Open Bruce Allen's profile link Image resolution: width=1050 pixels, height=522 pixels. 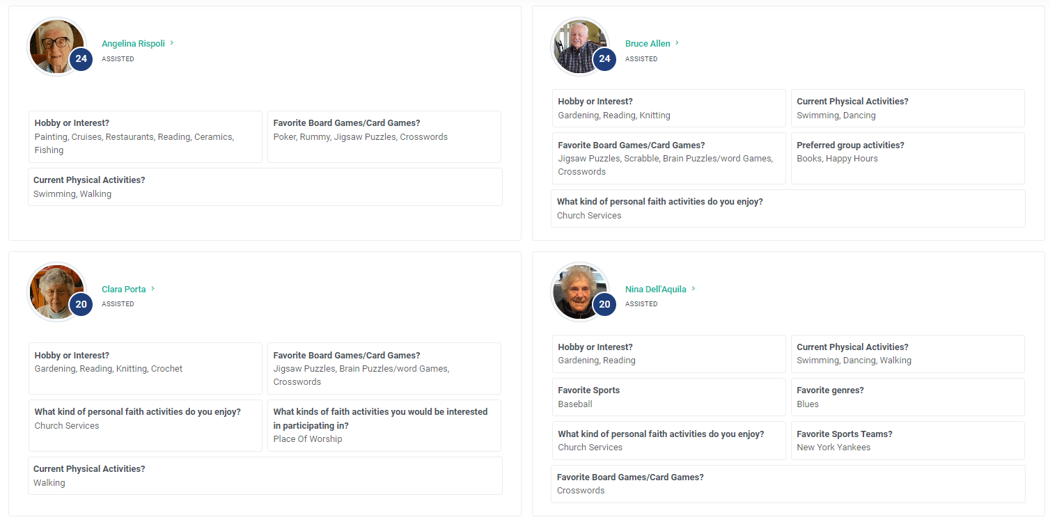[648, 43]
